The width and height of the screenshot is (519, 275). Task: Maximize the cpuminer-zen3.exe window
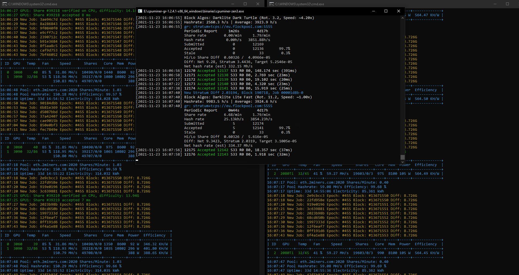click(386, 11)
